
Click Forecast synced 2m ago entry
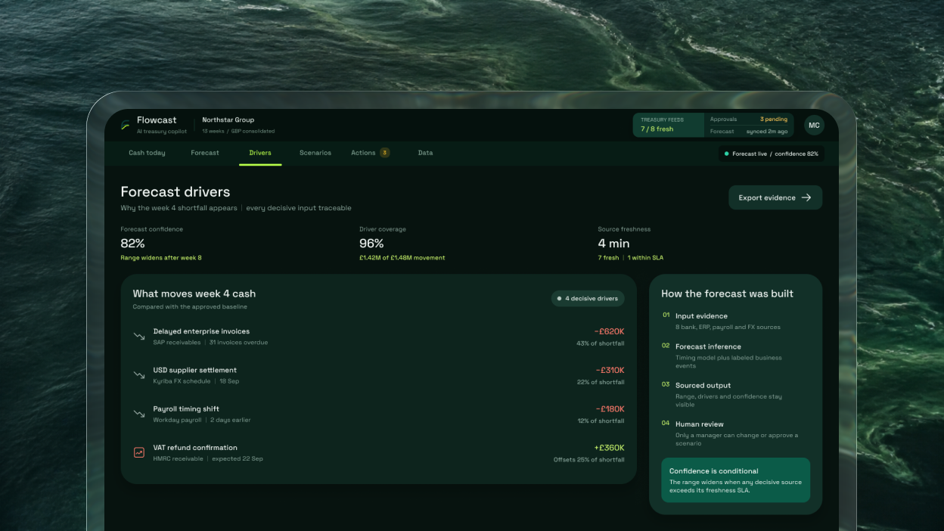(749, 132)
